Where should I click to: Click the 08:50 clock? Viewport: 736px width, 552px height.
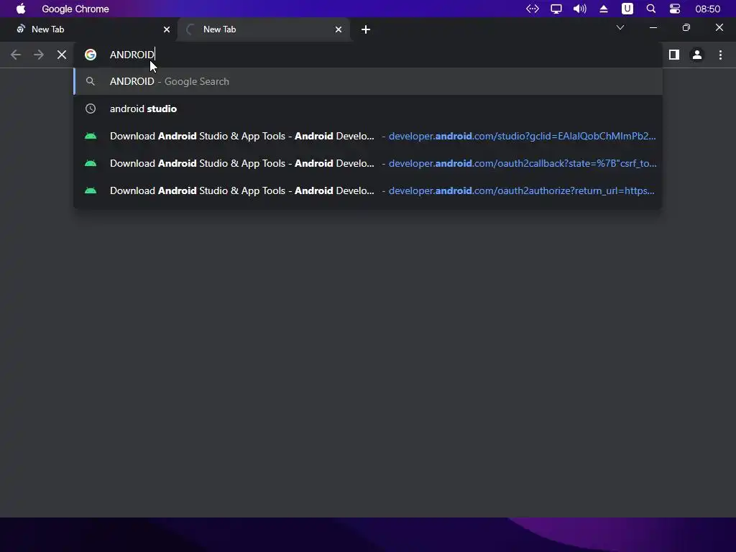[707, 9]
